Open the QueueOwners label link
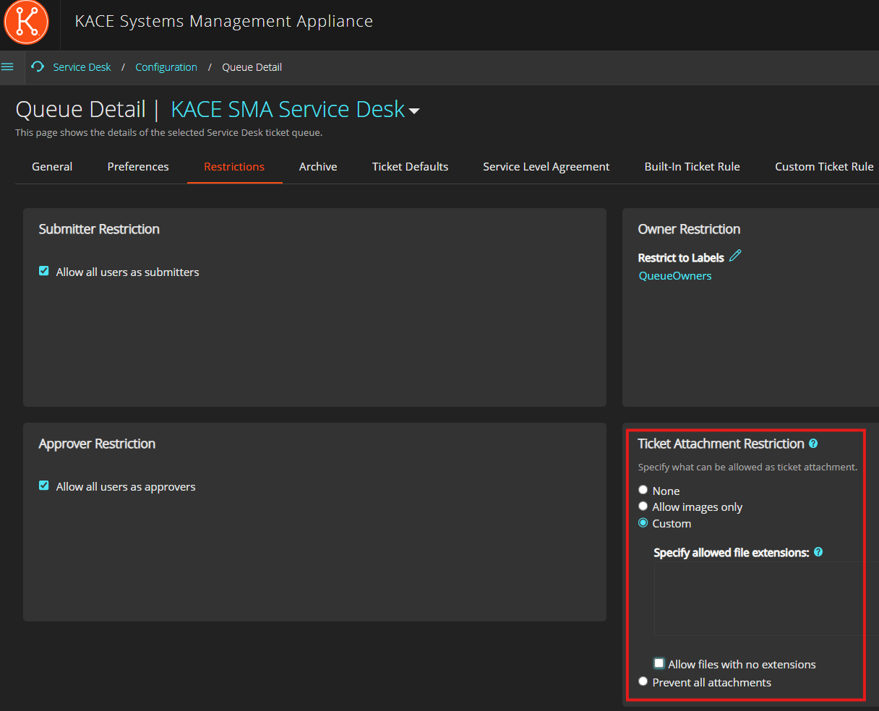The height and width of the screenshot is (711, 879). pyautogui.click(x=675, y=276)
